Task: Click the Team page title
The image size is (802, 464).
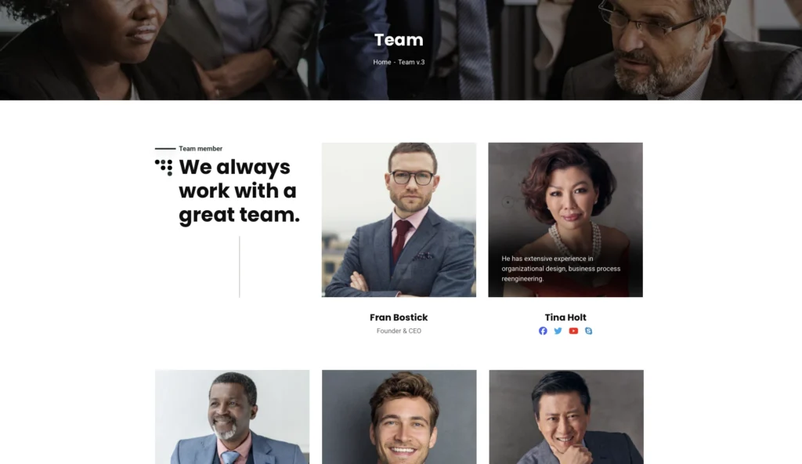Action: pos(399,40)
